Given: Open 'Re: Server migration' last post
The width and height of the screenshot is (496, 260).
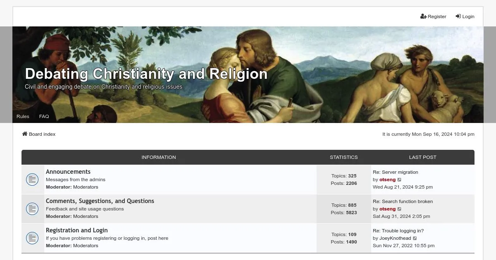Looking at the screenshot, I should pyautogui.click(x=395, y=172).
